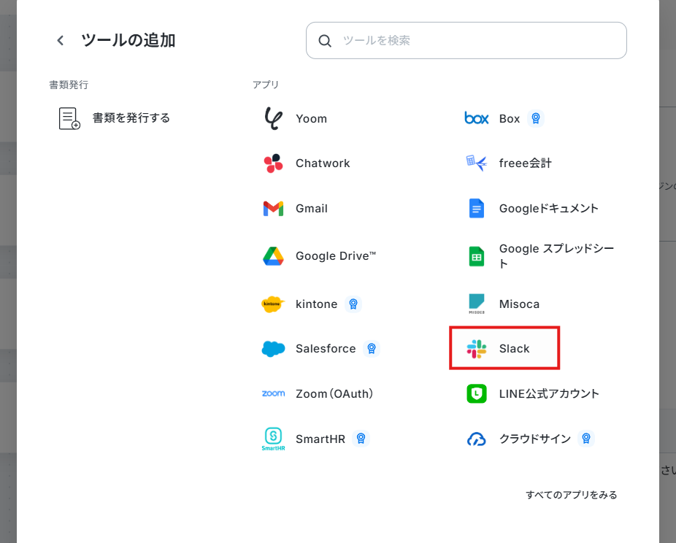Select Slack app name
Image resolution: width=676 pixels, height=543 pixels.
point(515,349)
